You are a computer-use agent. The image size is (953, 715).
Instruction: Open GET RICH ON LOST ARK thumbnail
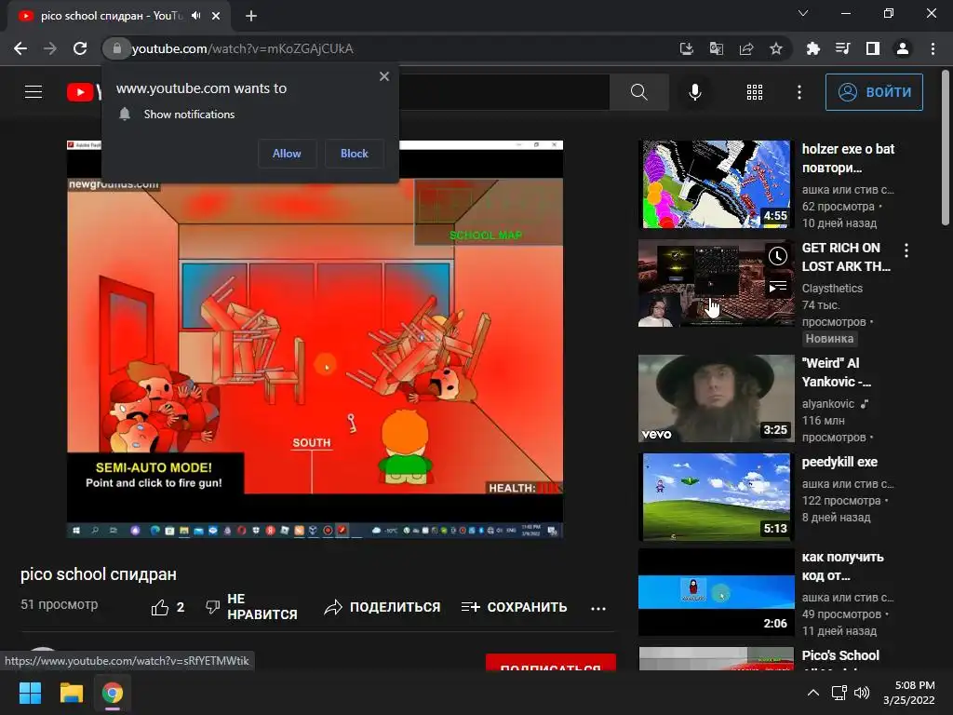point(717,283)
